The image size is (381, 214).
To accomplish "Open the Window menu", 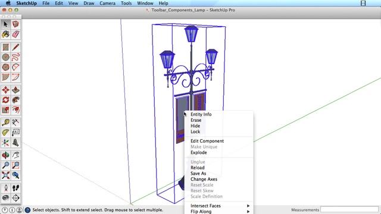I will [x=145, y=3].
